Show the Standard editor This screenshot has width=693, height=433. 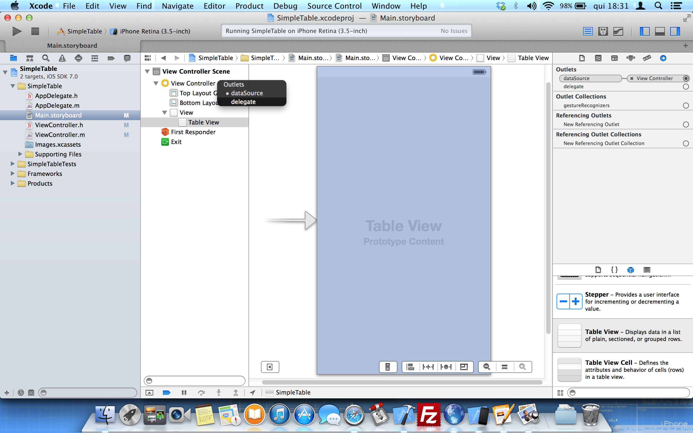click(588, 31)
